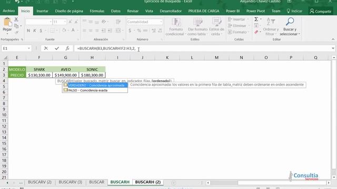Screen dimensions: 337x189
Task: Click the select-all corner triangle
Action: pos(5,57)
